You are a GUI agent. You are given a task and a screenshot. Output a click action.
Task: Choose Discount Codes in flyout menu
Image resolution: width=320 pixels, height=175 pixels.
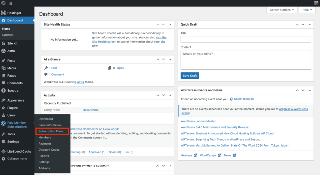[x=49, y=150]
